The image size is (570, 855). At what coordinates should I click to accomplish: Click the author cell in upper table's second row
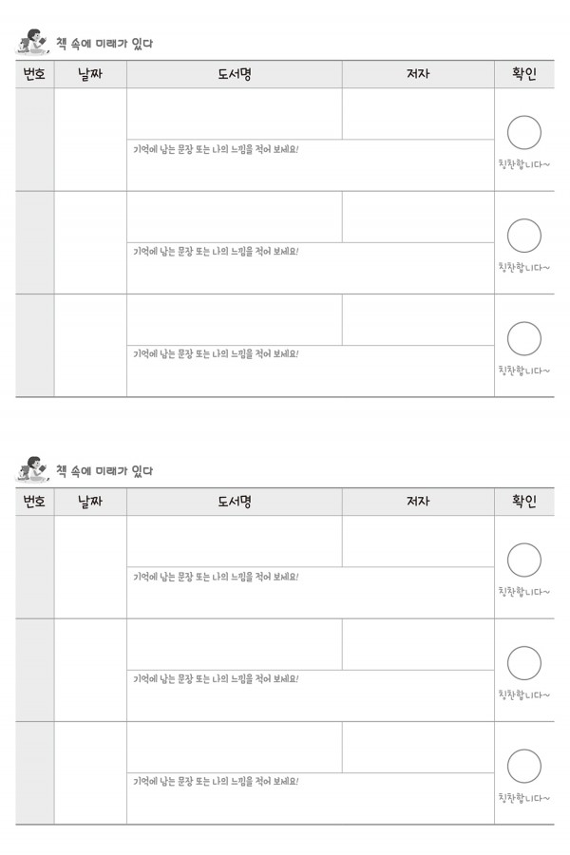418,217
